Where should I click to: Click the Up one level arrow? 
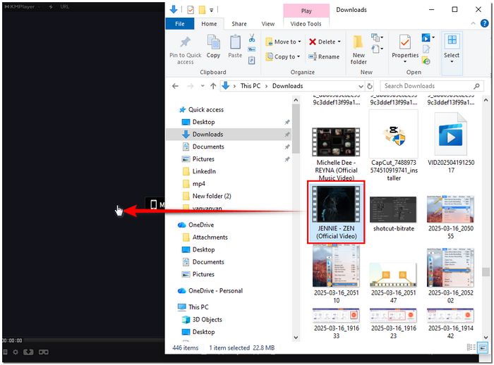pos(213,86)
